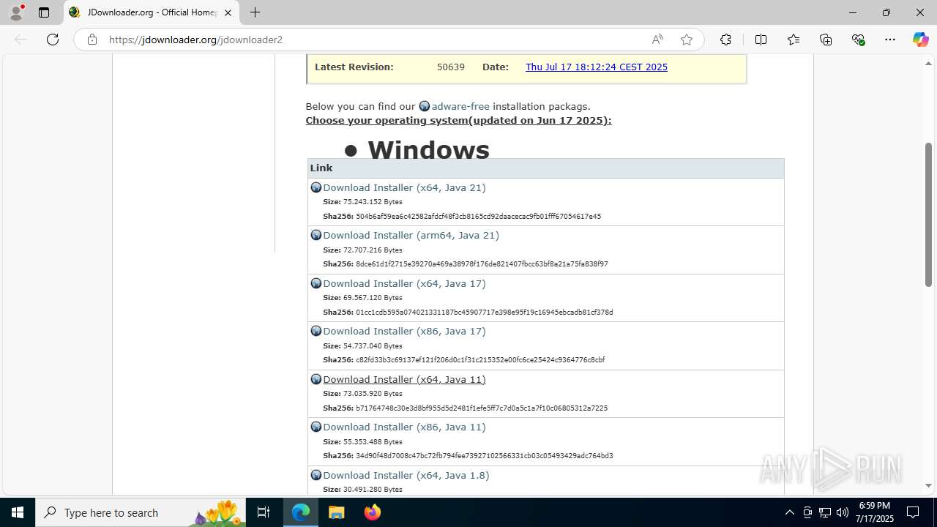
Task: Open the Thu Jul 17 18:12:24 CEST 2025 link
Action: [x=597, y=67]
